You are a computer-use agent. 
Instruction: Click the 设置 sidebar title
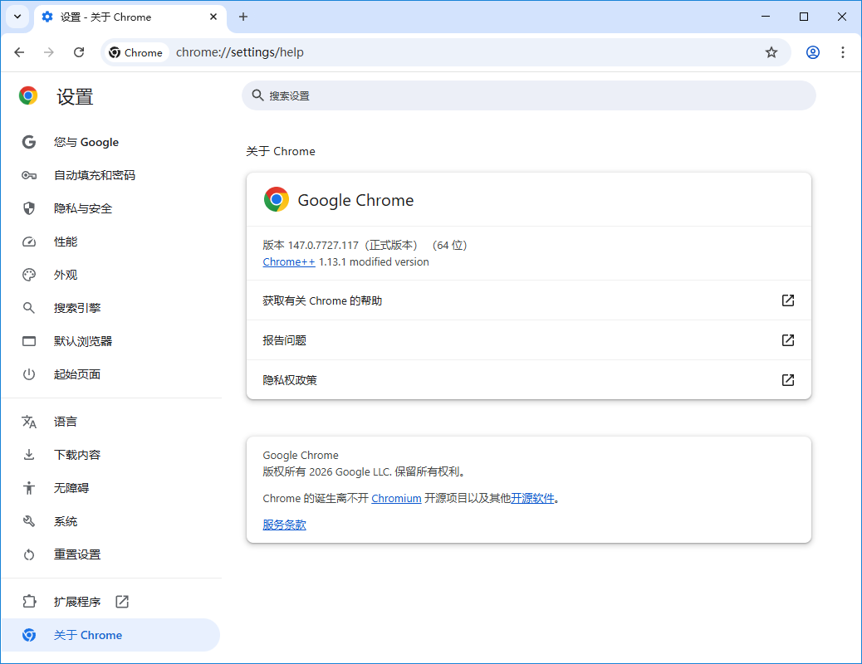75,97
